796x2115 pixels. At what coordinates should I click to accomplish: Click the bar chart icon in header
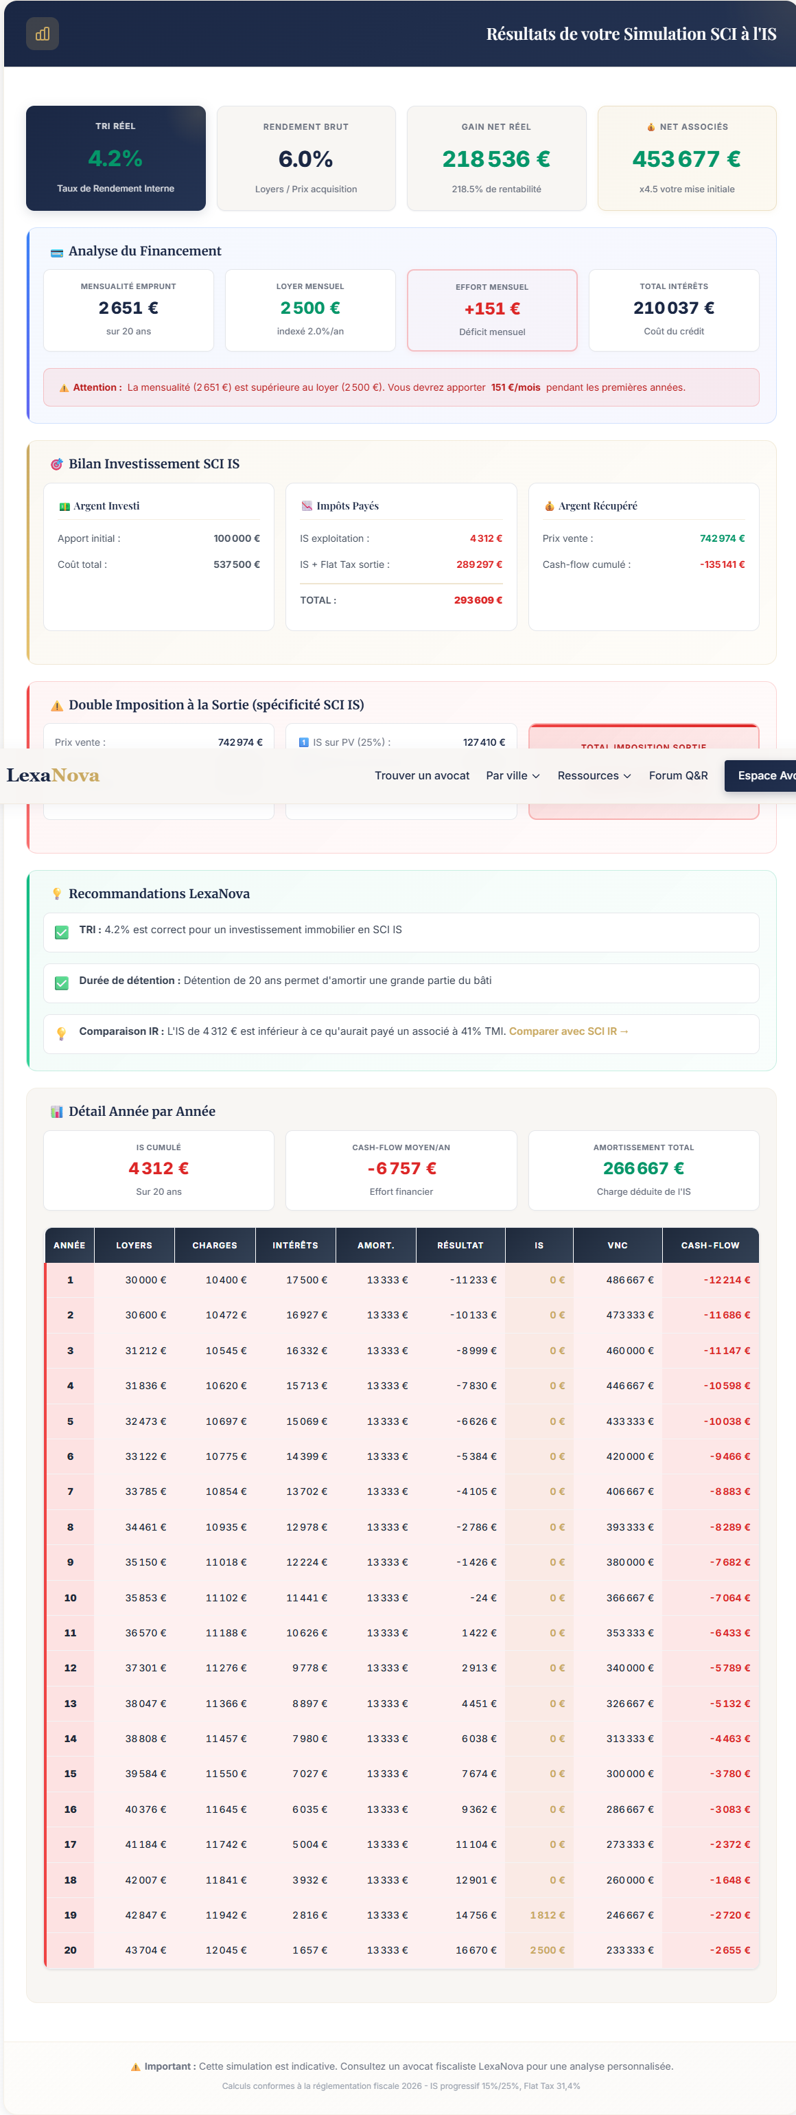[43, 34]
